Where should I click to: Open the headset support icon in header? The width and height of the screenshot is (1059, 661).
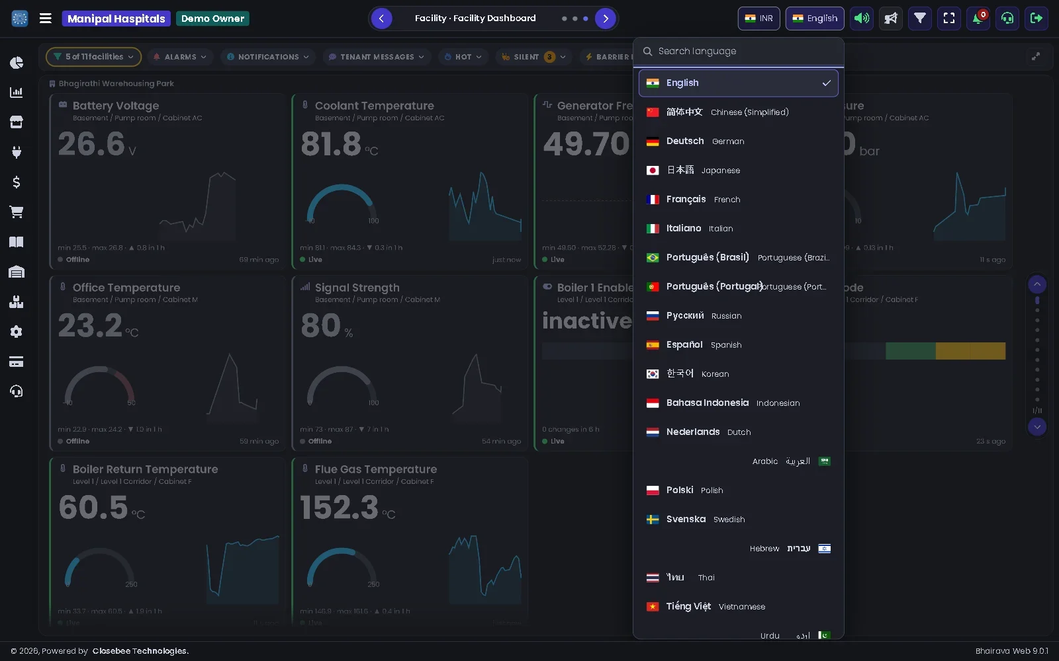[x=1007, y=19]
